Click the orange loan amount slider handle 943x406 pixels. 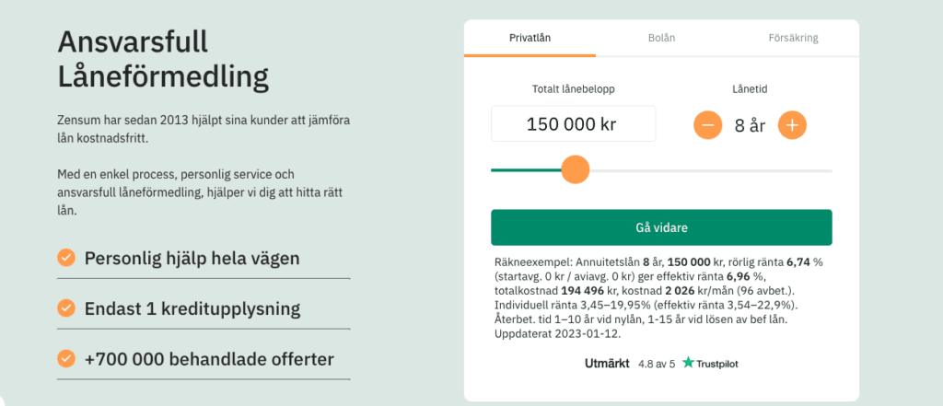pyautogui.click(x=575, y=170)
